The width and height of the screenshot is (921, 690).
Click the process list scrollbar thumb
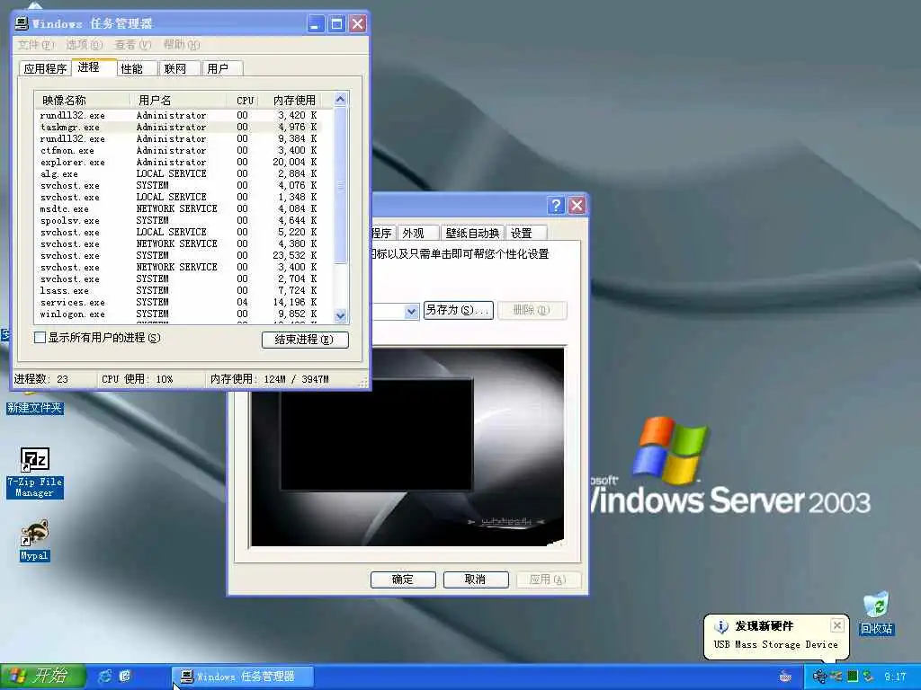pos(341,185)
